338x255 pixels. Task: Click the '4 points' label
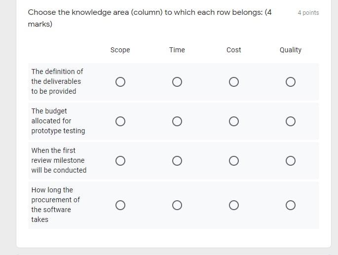coord(308,13)
